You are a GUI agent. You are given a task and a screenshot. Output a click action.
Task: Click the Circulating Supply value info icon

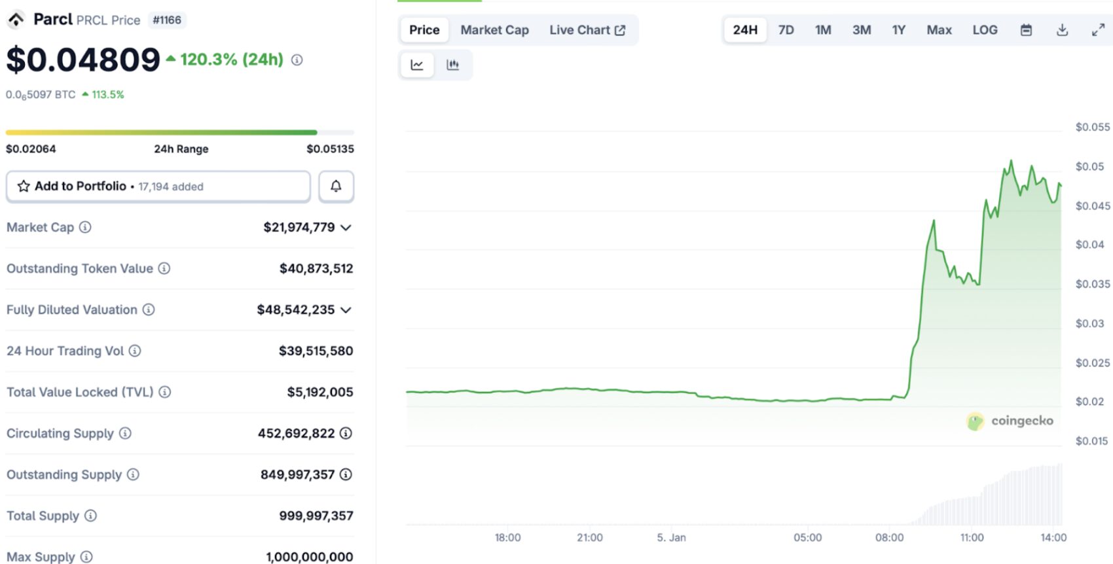(346, 433)
